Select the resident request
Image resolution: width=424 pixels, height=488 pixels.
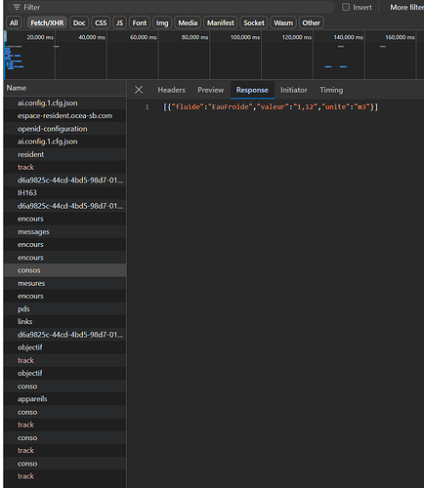pos(65,154)
